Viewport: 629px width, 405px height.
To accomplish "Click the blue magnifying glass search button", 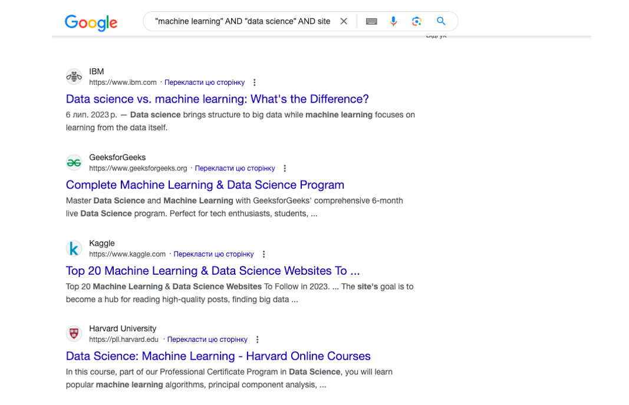I will 441,21.
